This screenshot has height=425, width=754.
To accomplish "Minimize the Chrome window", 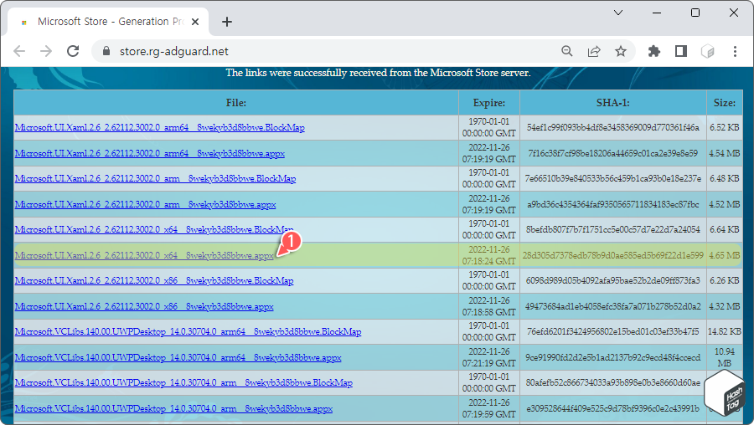I will point(657,13).
